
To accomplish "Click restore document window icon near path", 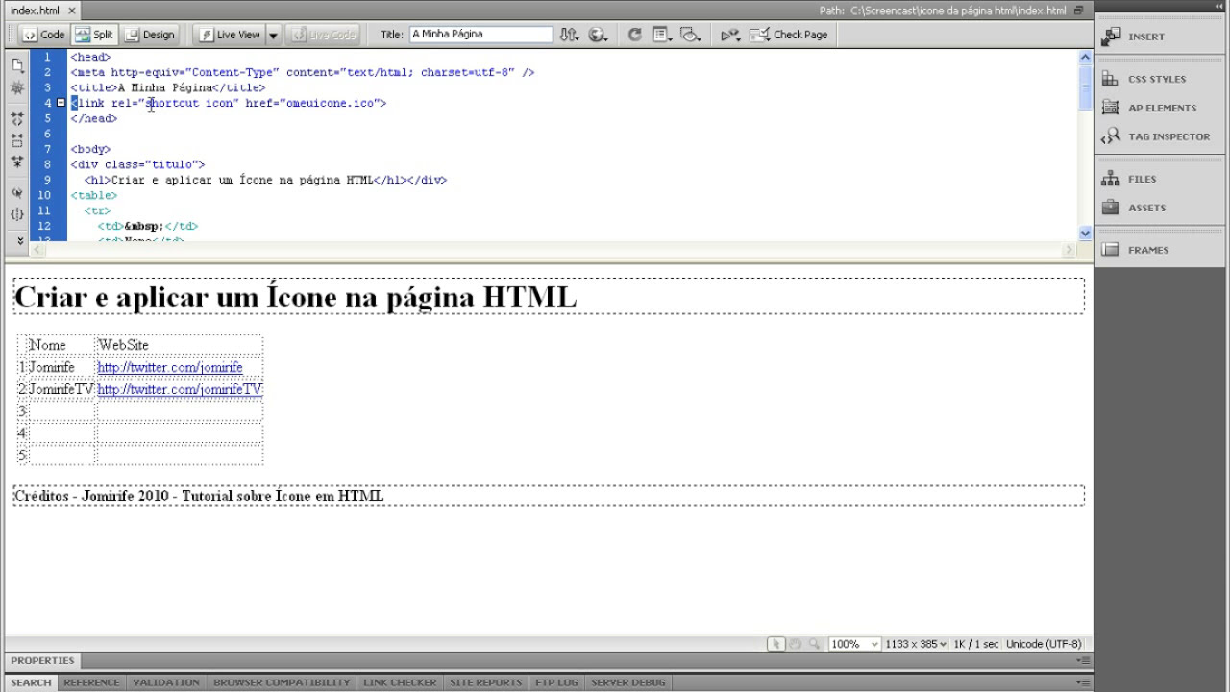I will coord(1079,11).
